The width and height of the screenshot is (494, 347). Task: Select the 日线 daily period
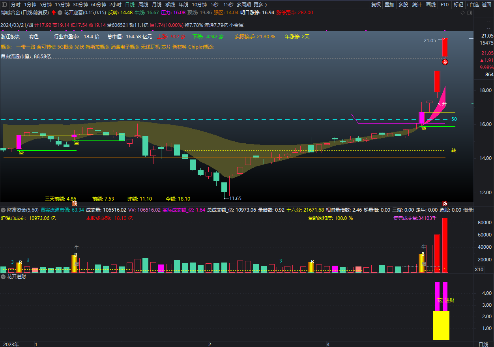(x=130, y=5)
